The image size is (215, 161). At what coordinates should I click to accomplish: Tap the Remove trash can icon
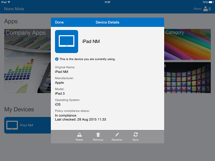pos(98,135)
